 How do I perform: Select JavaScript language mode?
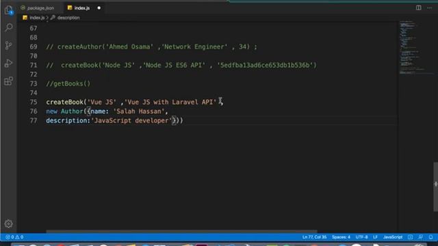[x=393, y=237]
